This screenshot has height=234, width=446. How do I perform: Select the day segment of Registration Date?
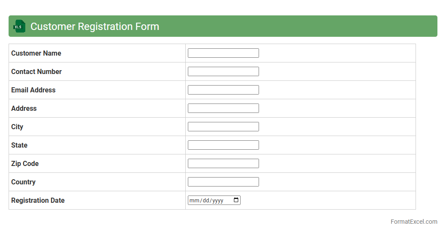click(205, 201)
